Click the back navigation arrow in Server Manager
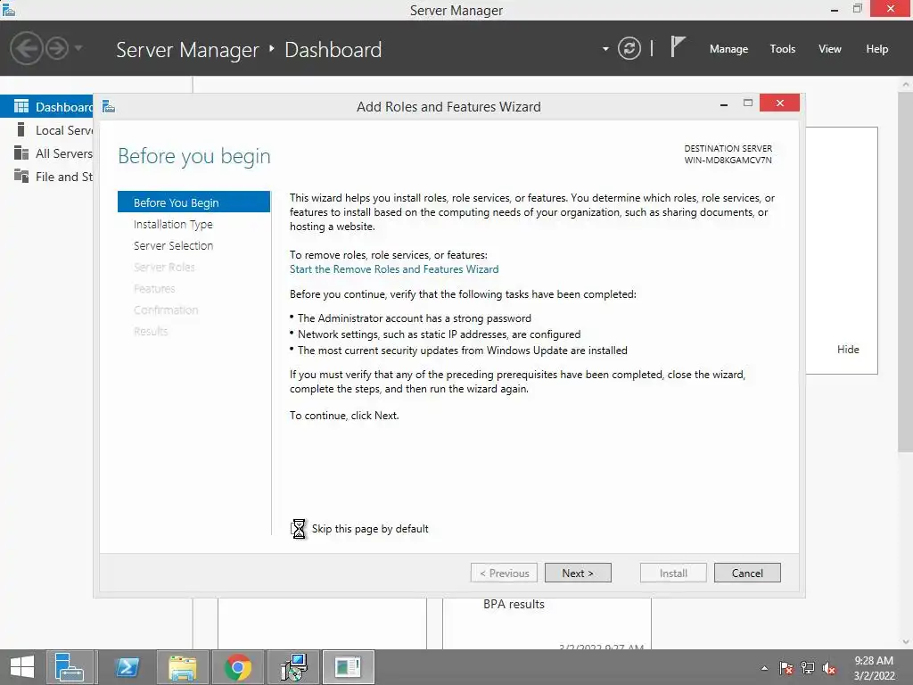913x685 pixels. pos(26,48)
